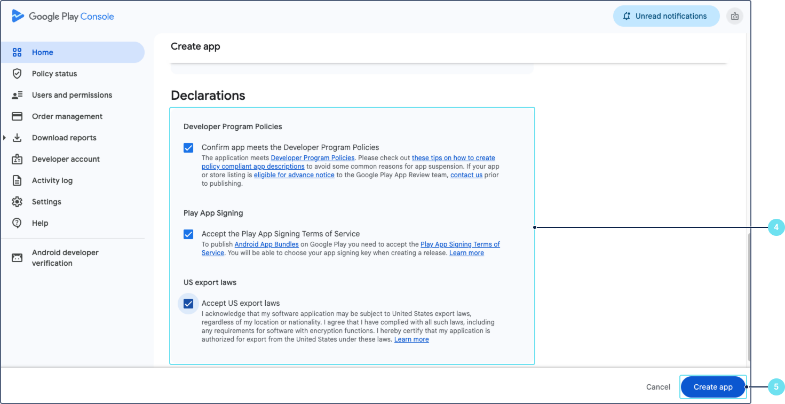Open 'eligible for advance notice' link

click(294, 175)
